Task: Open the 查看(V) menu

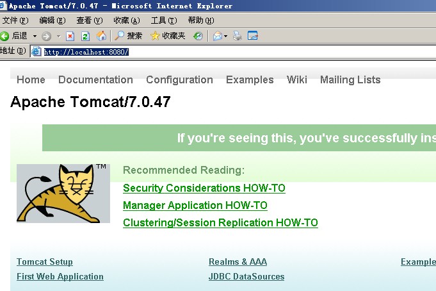Action: coord(90,21)
